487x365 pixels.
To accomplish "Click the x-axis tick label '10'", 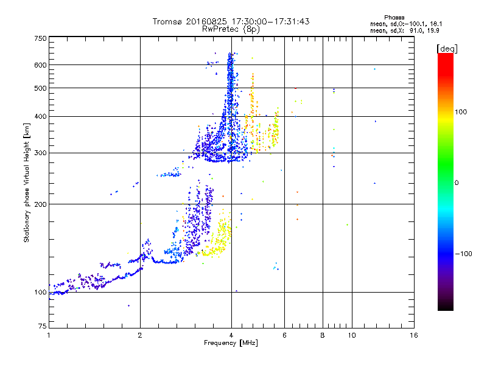I will point(352,335).
